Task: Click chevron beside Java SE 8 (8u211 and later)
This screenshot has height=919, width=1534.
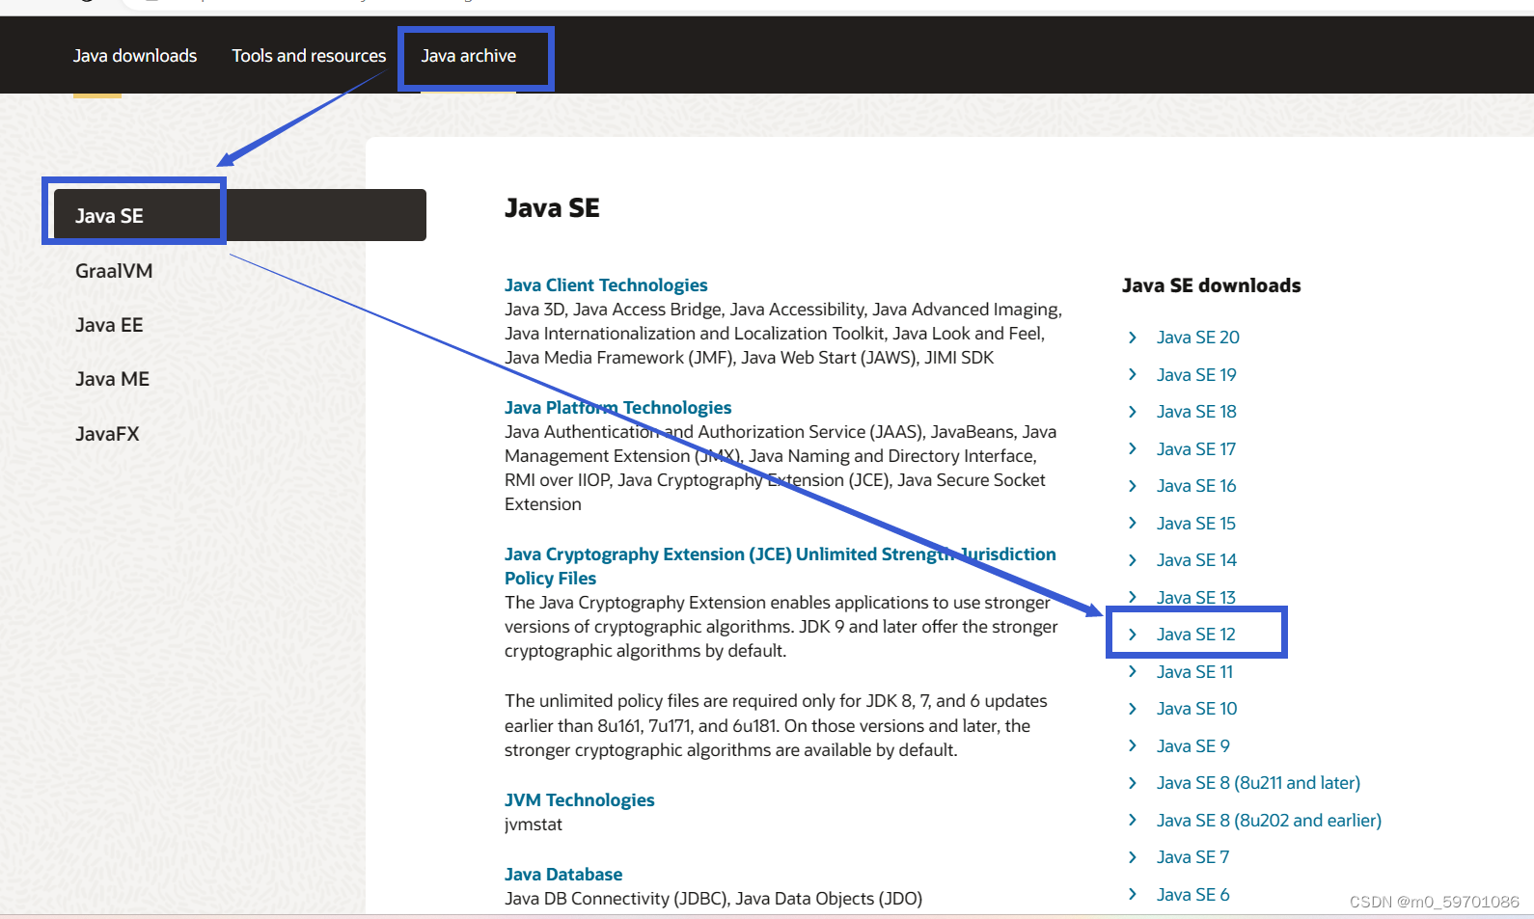Action: [x=1133, y=783]
